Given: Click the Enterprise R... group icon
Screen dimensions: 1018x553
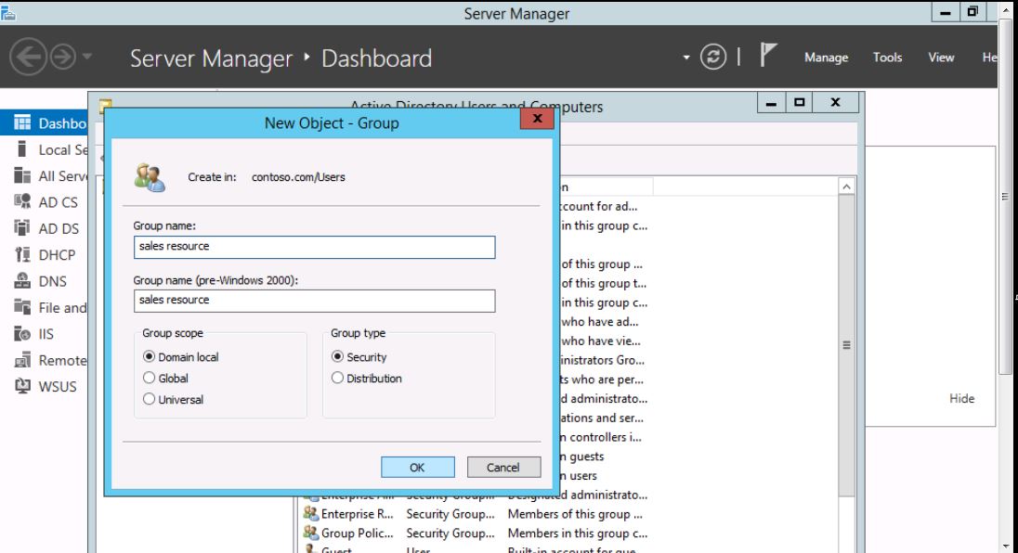Looking at the screenshot, I should (310, 513).
